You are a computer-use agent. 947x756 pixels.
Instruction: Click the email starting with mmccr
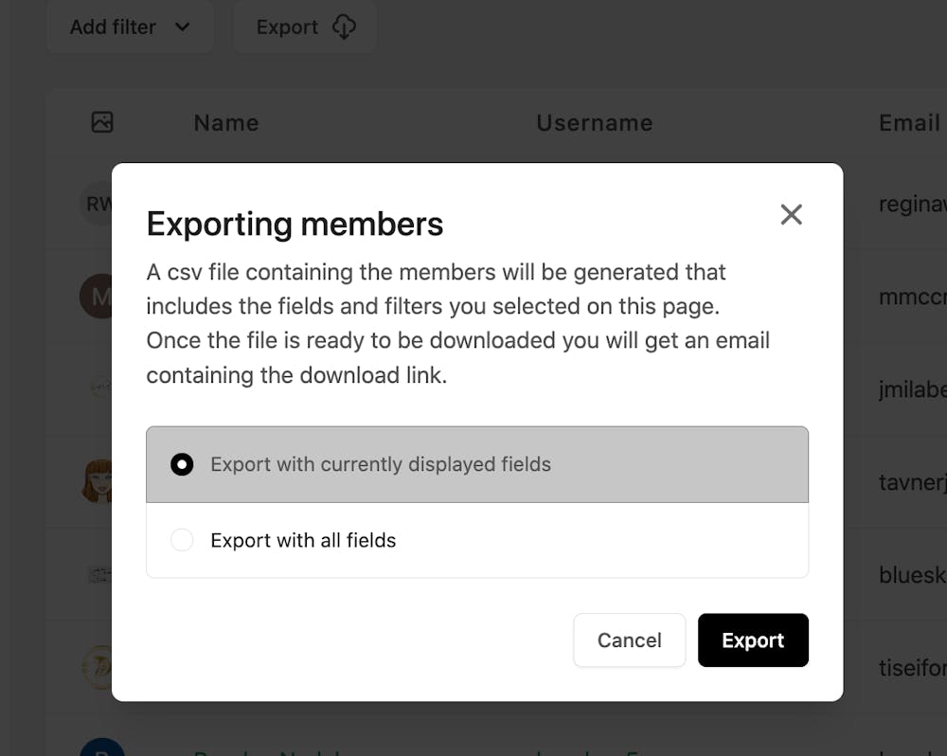tap(913, 297)
